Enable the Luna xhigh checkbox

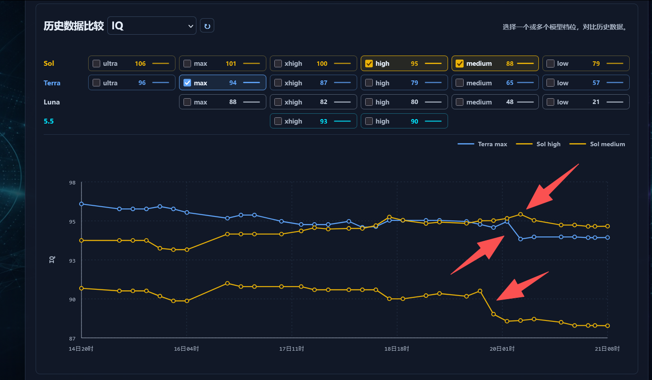point(278,102)
